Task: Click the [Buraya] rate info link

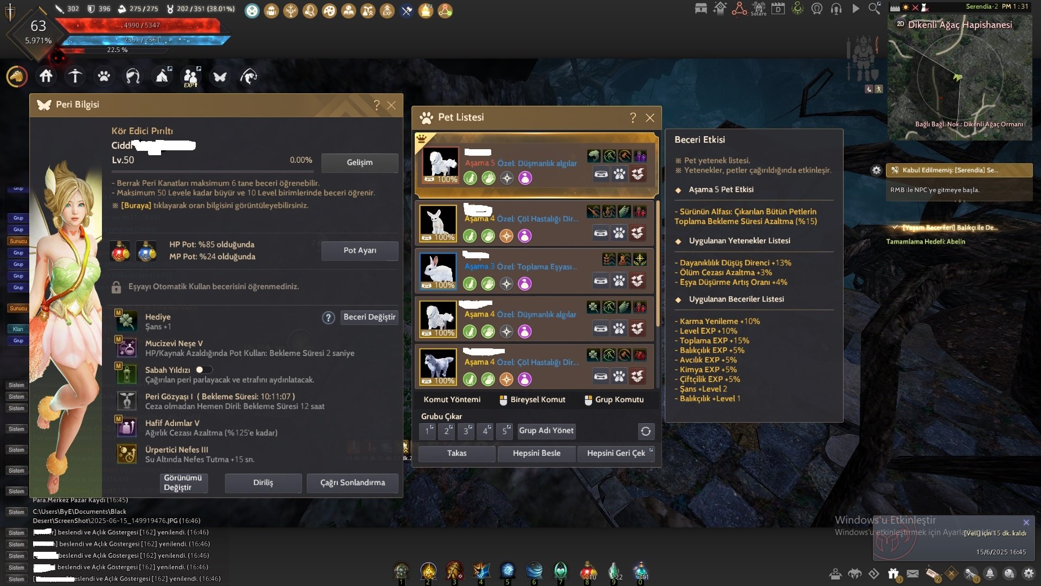Action: (x=136, y=206)
